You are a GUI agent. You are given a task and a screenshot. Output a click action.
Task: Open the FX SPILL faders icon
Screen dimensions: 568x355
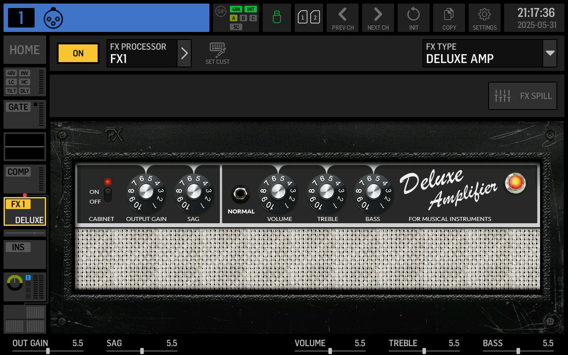click(x=522, y=96)
